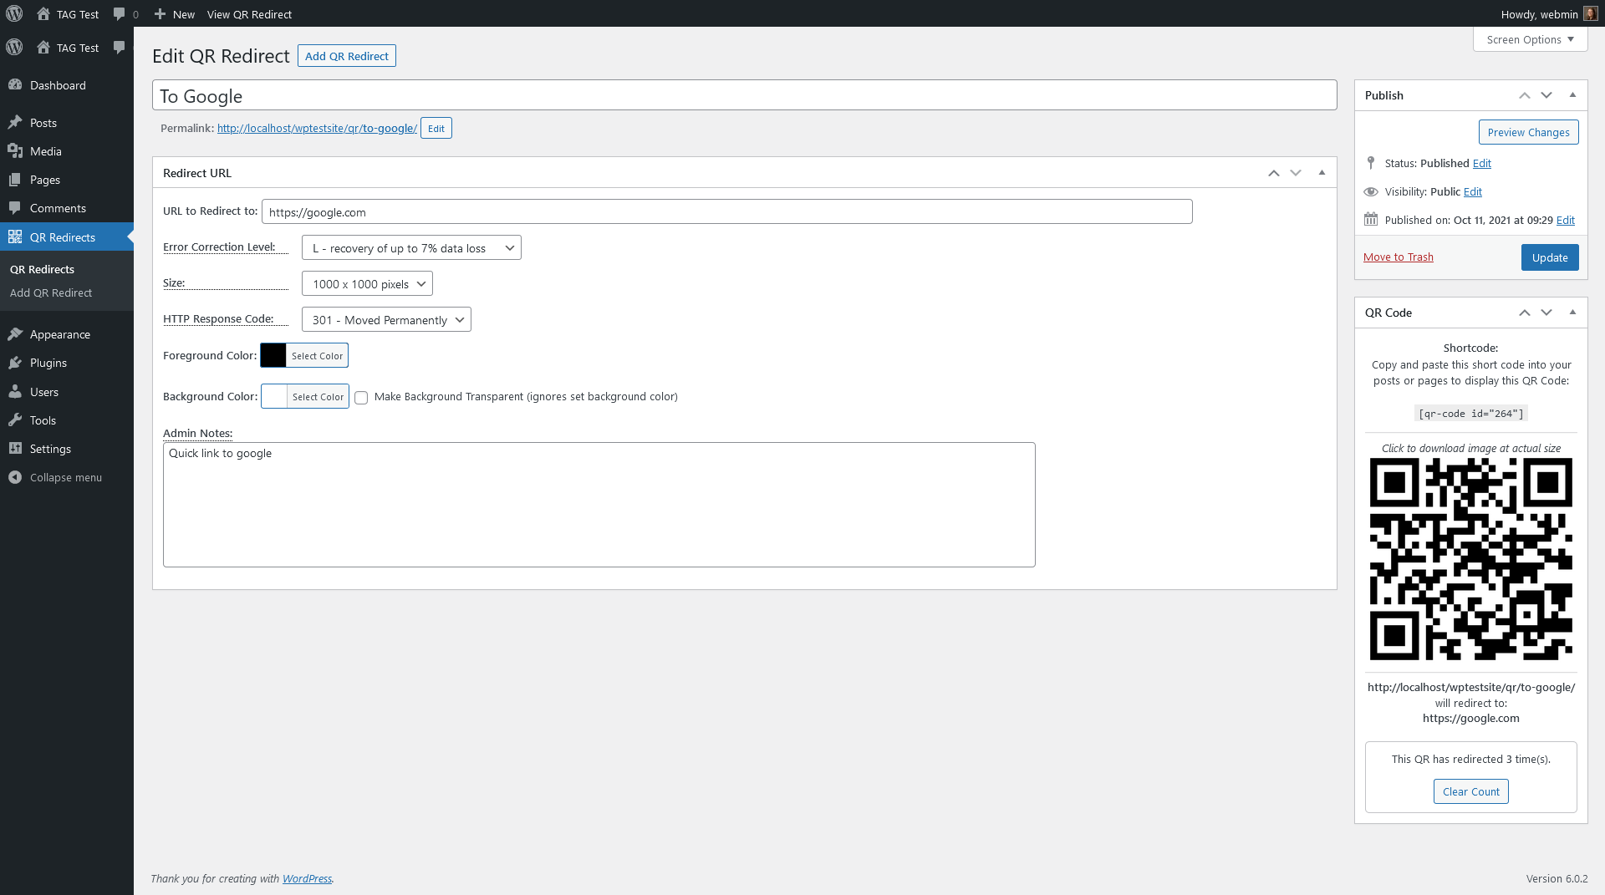Click the black Foreground Color swatch
The image size is (1605, 895).
pyautogui.click(x=273, y=355)
